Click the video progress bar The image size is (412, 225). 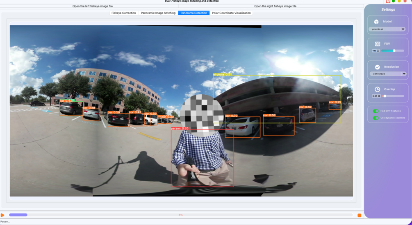(181, 215)
